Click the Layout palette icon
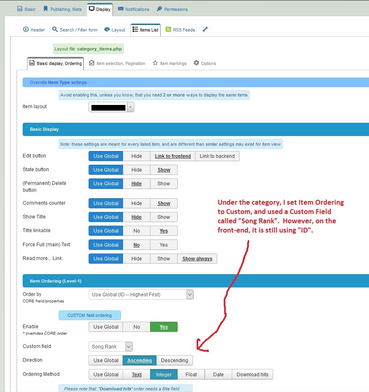Image resolution: width=369 pixels, height=392 pixels. tap(107, 29)
